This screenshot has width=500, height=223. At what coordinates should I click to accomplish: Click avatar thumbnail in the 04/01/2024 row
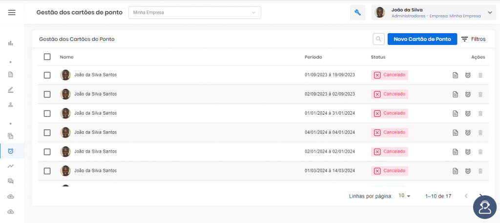pyautogui.click(x=65, y=133)
